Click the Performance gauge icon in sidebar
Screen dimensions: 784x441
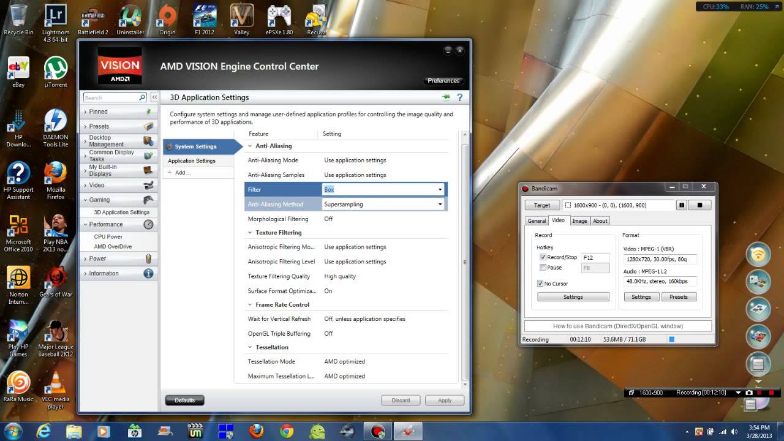(148, 224)
